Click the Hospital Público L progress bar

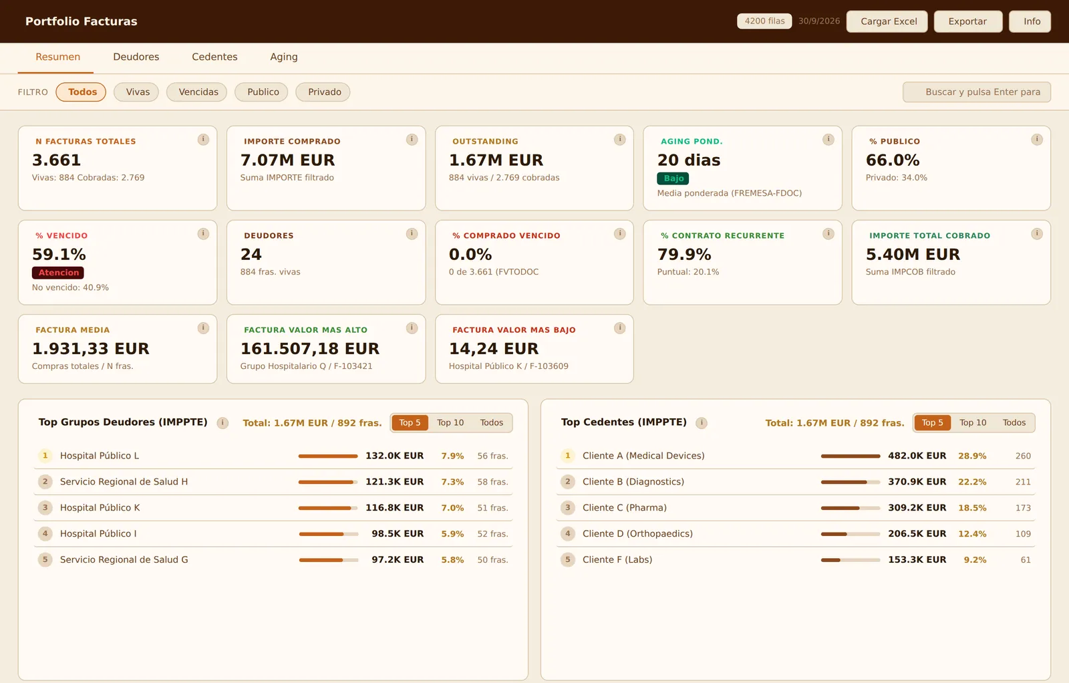tap(328, 456)
